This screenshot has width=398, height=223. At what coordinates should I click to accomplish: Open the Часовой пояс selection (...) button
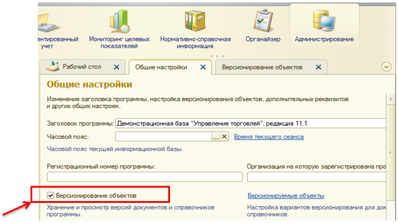(x=216, y=136)
